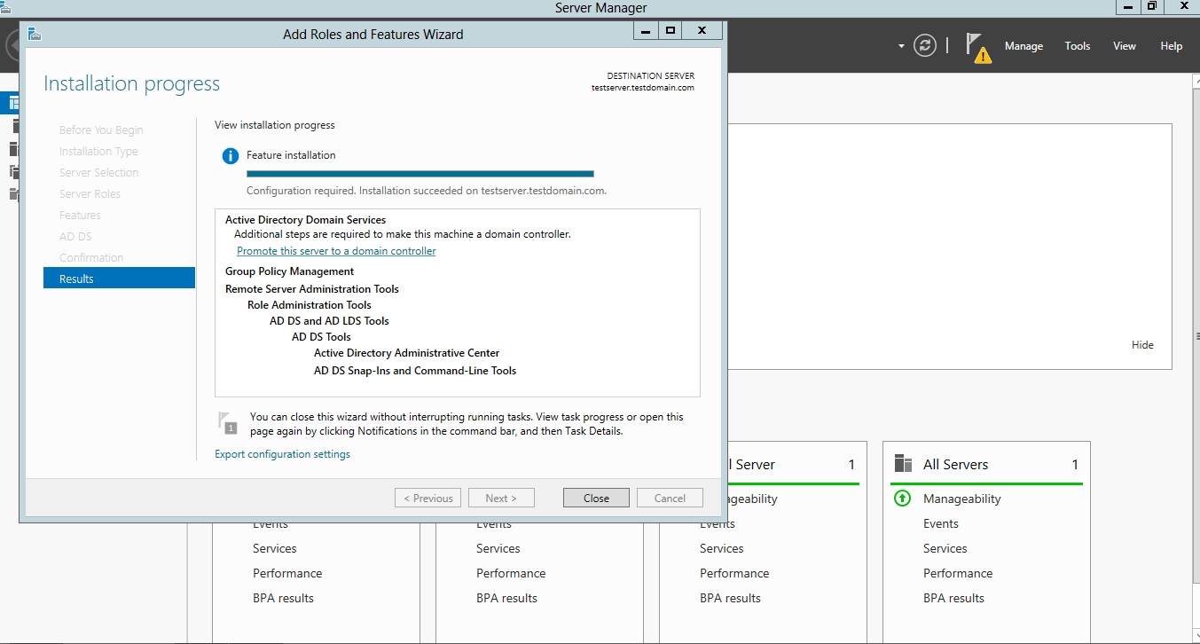This screenshot has height=644, width=1200.
Task: Minimize the Add Roles and Features Wizard
Action: tap(646, 31)
